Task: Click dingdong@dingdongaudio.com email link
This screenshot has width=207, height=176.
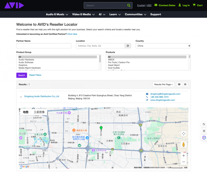Action: (x=165, y=94)
